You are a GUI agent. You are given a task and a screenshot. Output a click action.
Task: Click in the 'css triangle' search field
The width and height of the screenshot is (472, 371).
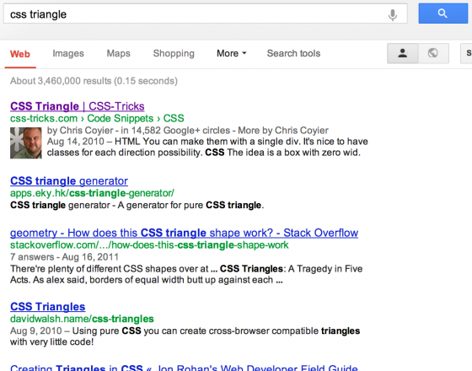[196, 14]
